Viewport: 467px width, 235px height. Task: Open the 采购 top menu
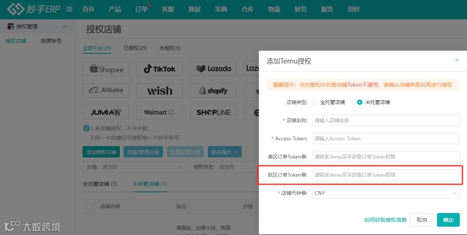(221, 9)
